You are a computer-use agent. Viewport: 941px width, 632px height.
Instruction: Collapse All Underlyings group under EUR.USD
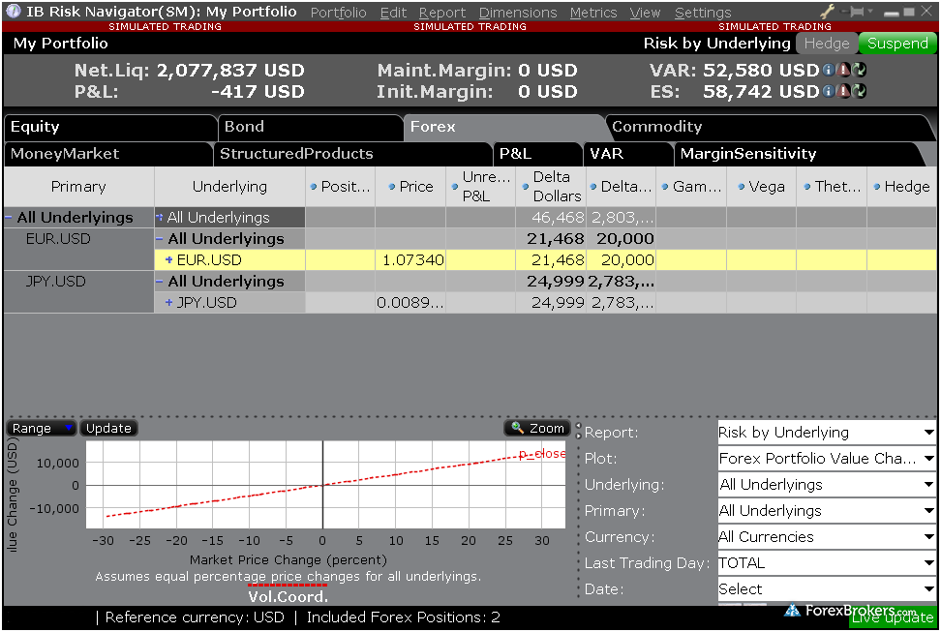pyautogui.click(x=160, y=239)
